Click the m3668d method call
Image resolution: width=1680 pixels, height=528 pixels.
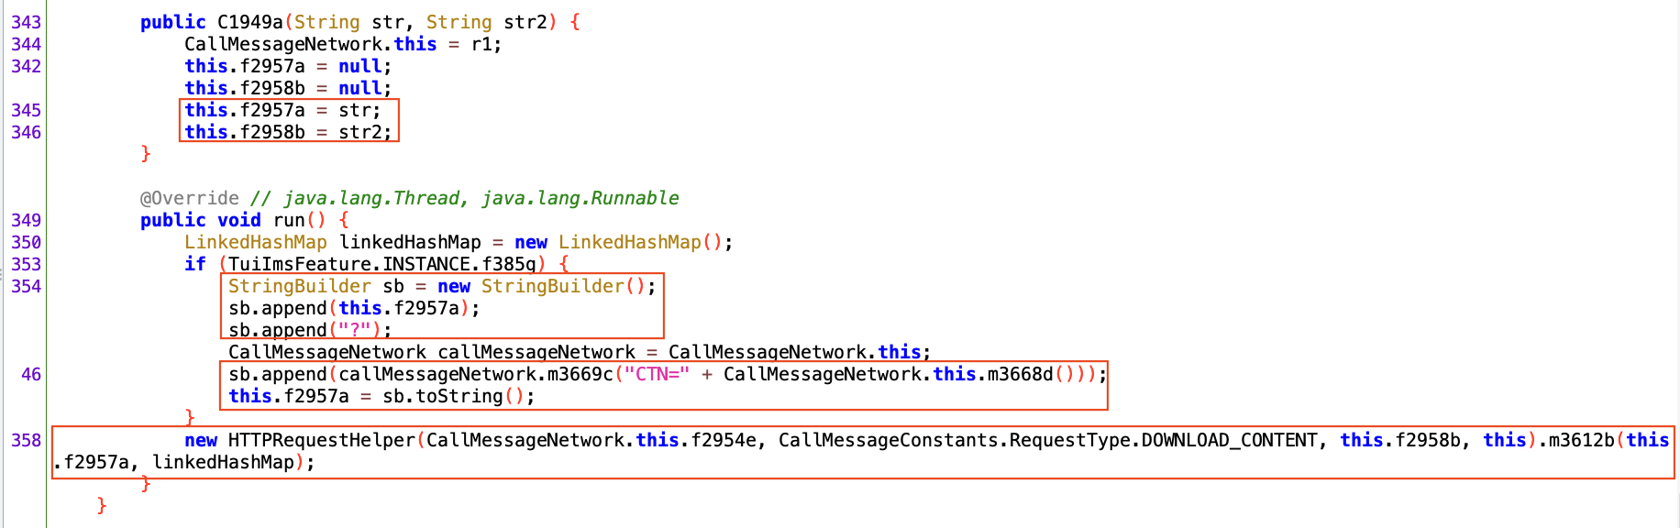point(1020,374)
